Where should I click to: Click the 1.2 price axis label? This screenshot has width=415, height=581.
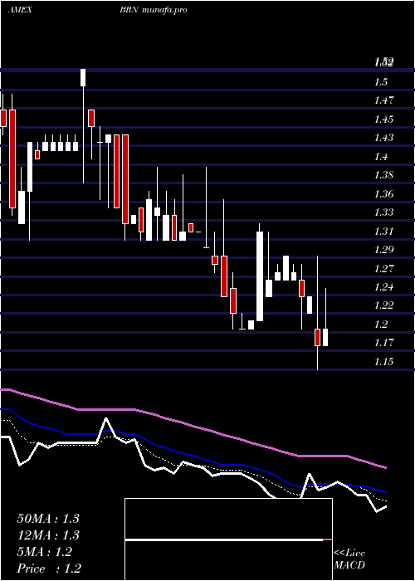(x=381, y=325)
